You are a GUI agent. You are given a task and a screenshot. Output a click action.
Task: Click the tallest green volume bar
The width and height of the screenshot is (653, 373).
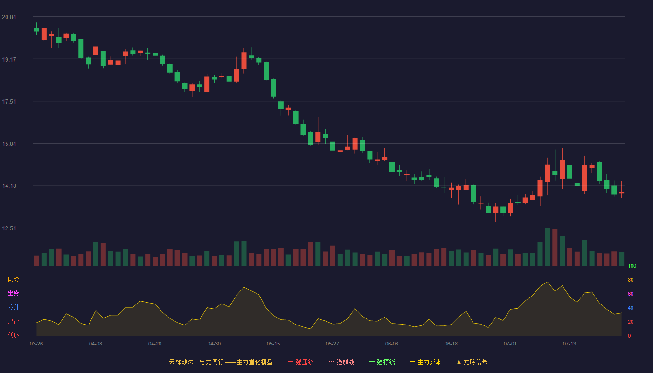(548, 247)
